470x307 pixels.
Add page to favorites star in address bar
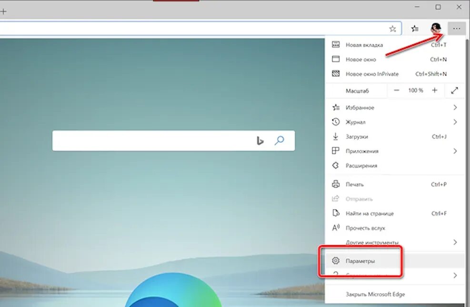[x=392, y=29]
